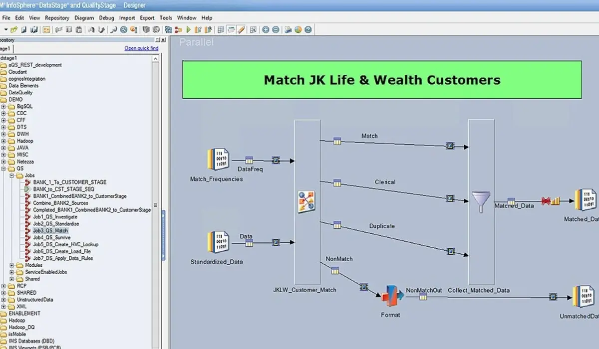Select the UnmatchedData output data set stage
This screenshot has height=349, width=599.
tap(583, 297)
